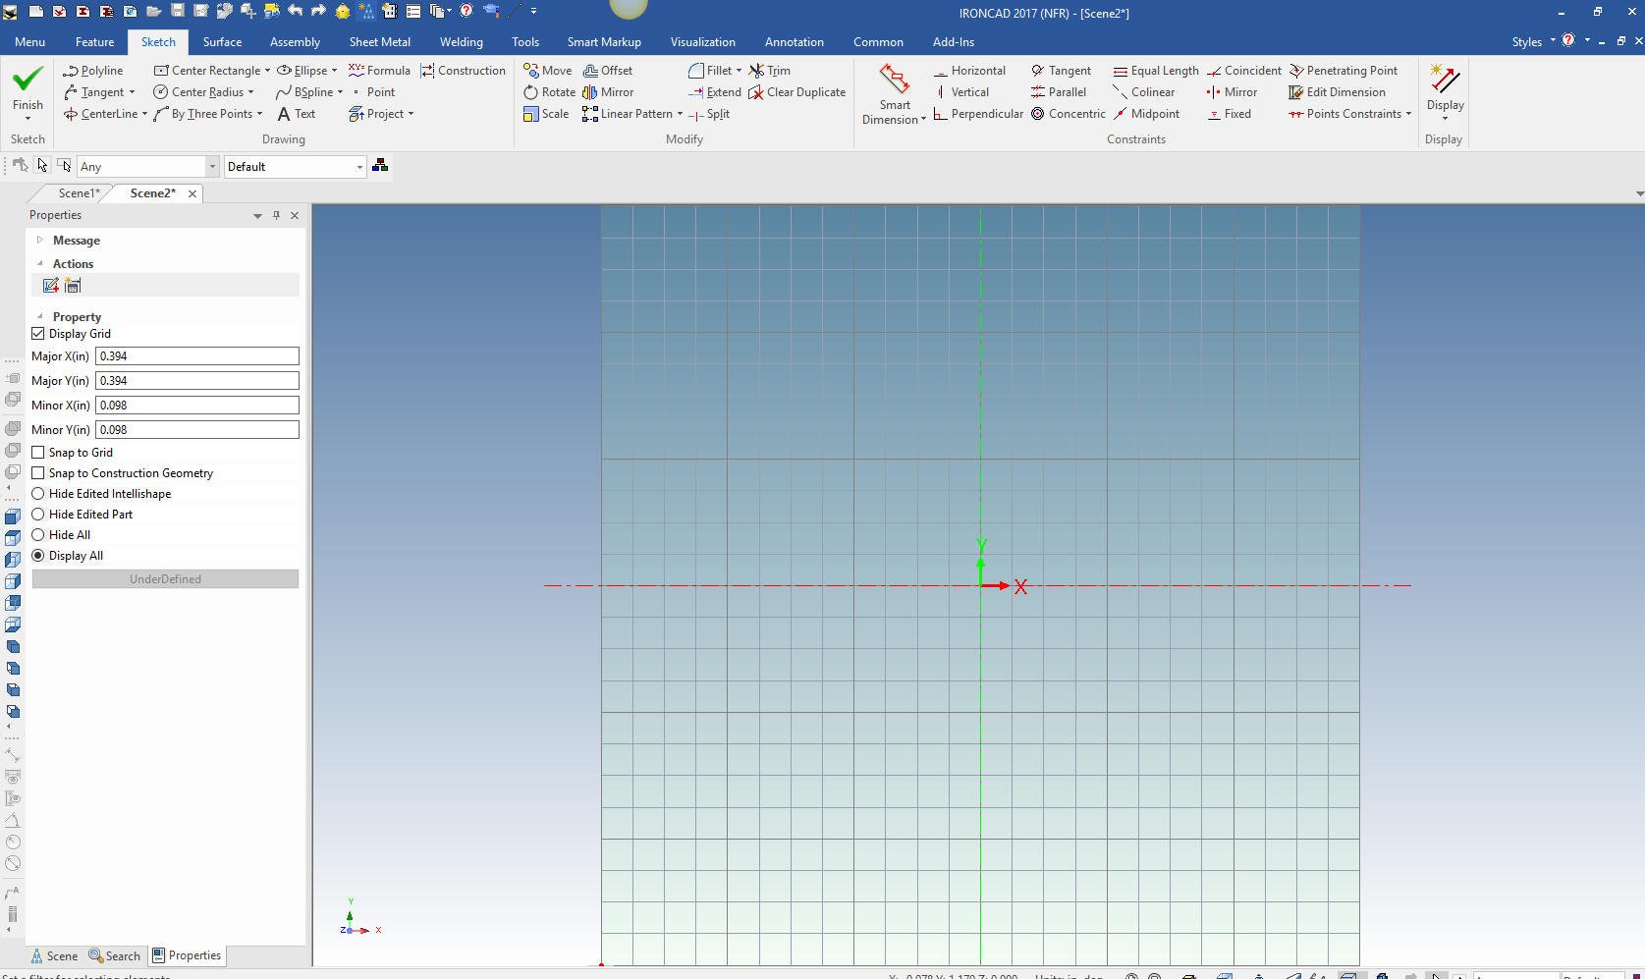This screenshot has height=979, width=1645.
Task: Apply the Coincident constraint
Action: coord(1244,71)
